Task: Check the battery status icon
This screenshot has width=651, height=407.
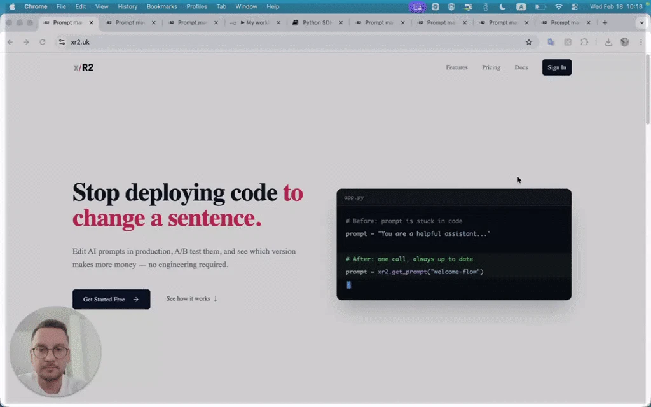Action: coord(540,6)
